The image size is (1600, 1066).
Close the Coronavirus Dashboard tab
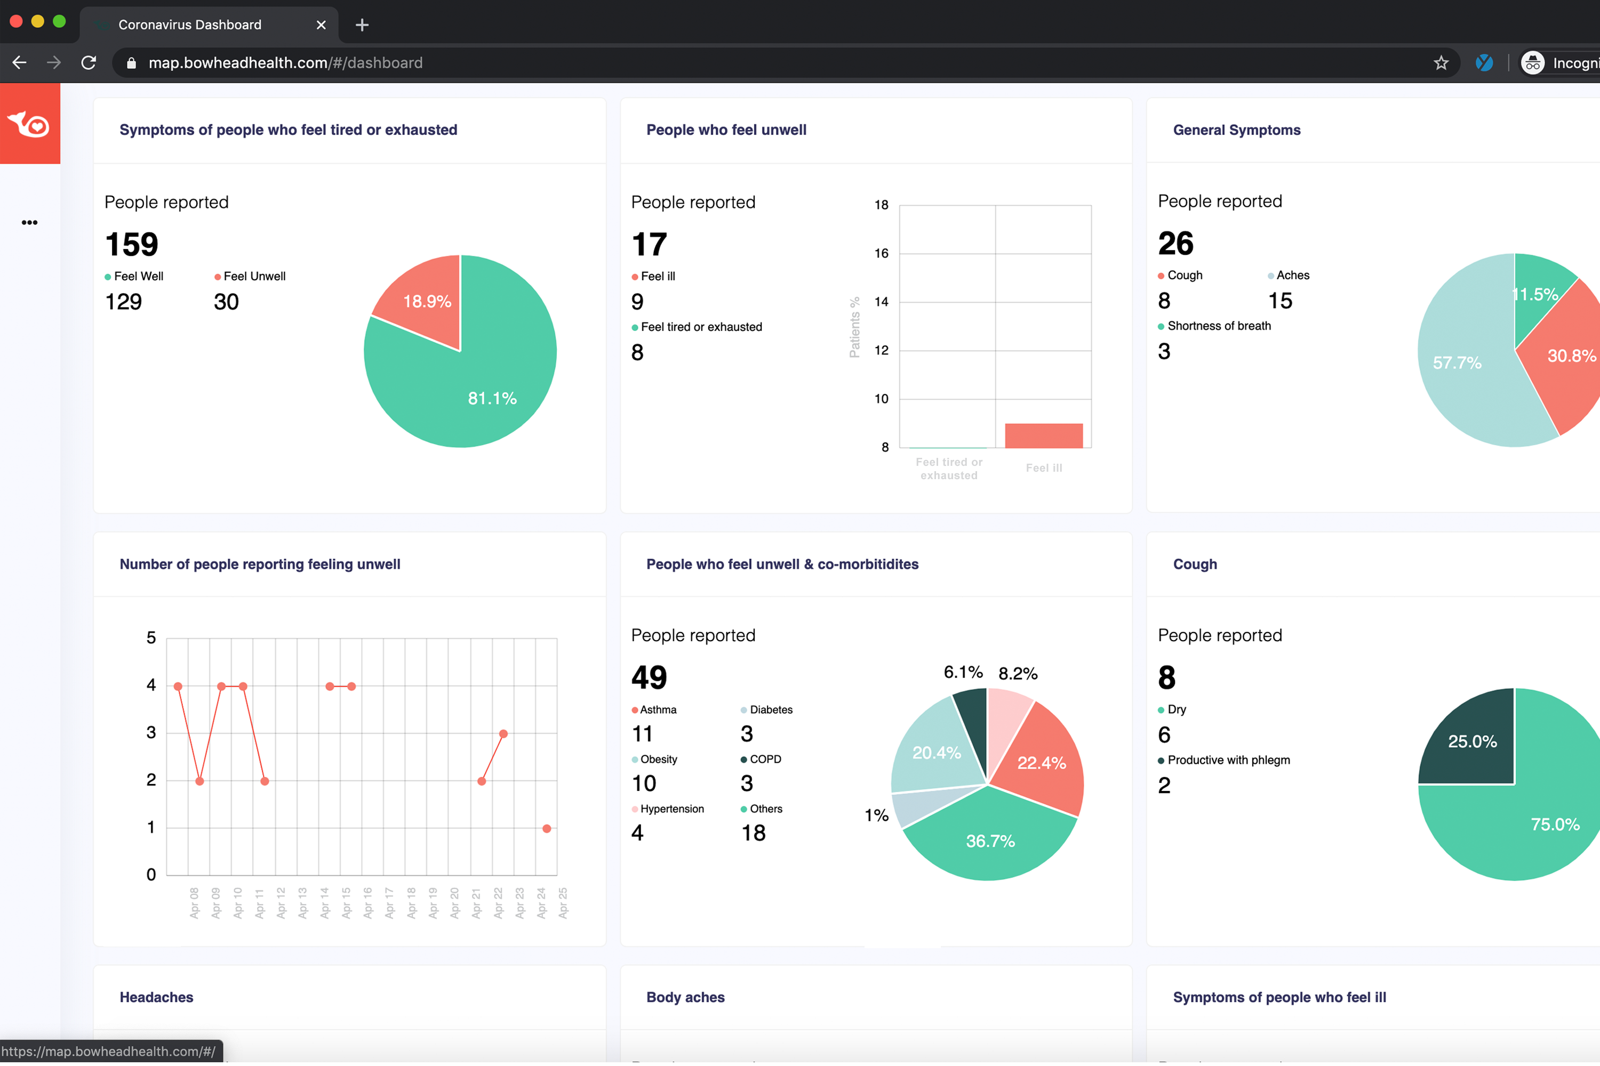click(x=321, y=25)
